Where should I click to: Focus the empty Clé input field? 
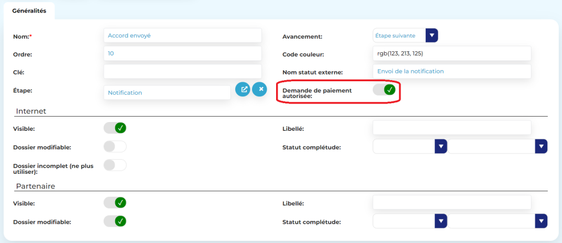182,72
